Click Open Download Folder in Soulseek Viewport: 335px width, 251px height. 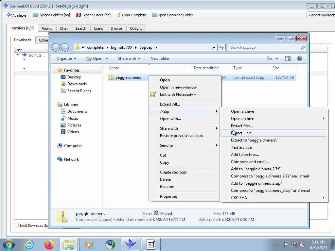tap(172, 15)
